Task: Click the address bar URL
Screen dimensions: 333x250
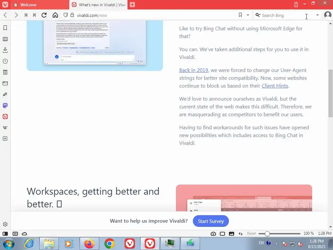Action: tap(92, 15)
